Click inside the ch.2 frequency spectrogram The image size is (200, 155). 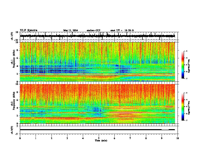click(x=97, y=104)
